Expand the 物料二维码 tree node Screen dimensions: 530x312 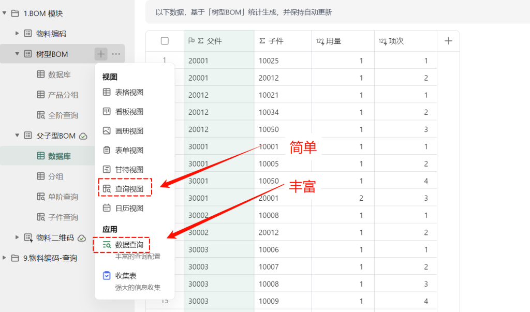17,237
